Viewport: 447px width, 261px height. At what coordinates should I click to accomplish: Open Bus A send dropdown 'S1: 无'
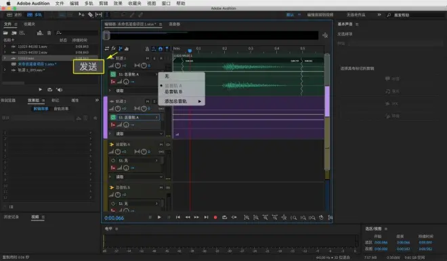138,160
